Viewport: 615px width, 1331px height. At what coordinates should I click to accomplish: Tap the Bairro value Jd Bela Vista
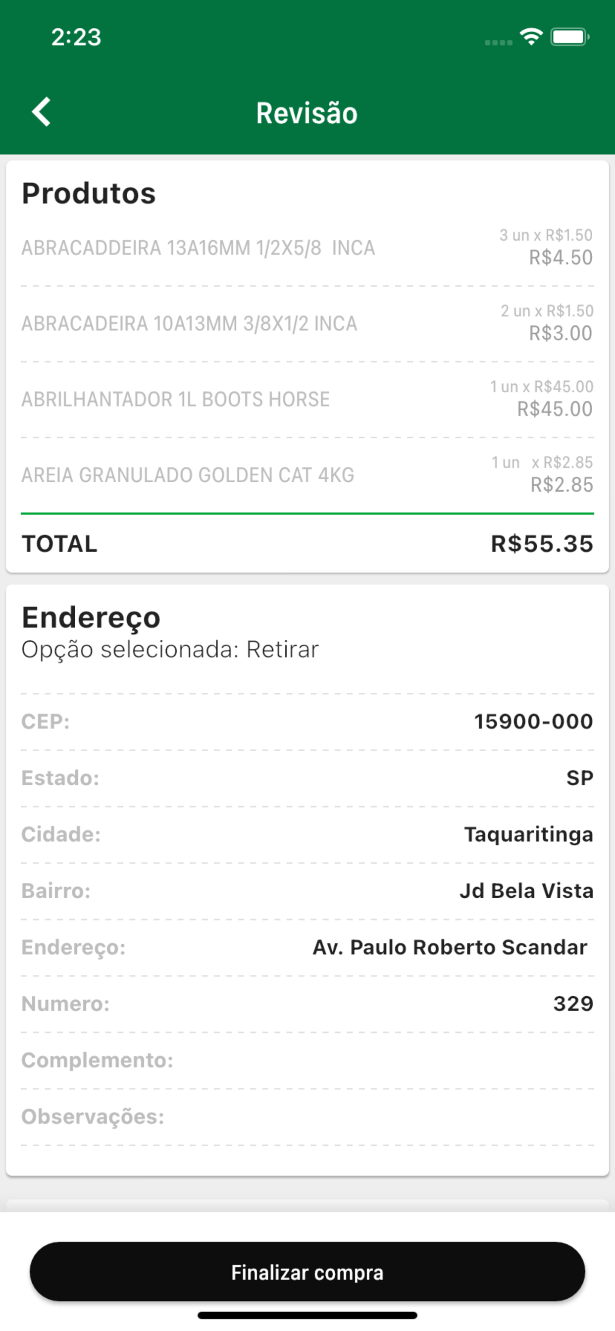[x=526, y=891]
